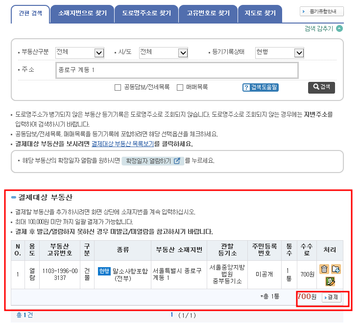
Task: Click the 서울중앙지방법원 중부등기소 cell
Action: (x=227, y=274)
